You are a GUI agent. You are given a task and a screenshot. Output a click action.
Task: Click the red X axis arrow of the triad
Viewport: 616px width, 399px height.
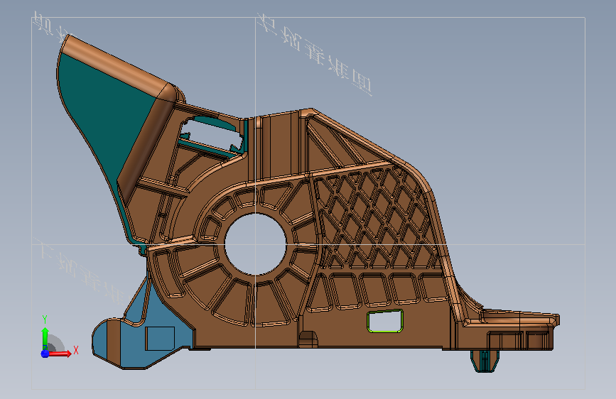point(60,354)
